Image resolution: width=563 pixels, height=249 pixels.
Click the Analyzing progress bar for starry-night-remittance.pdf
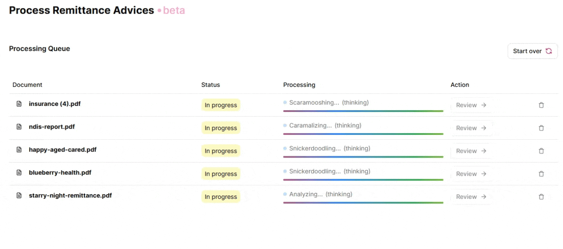pyautogui.click(x=363, y=202)
